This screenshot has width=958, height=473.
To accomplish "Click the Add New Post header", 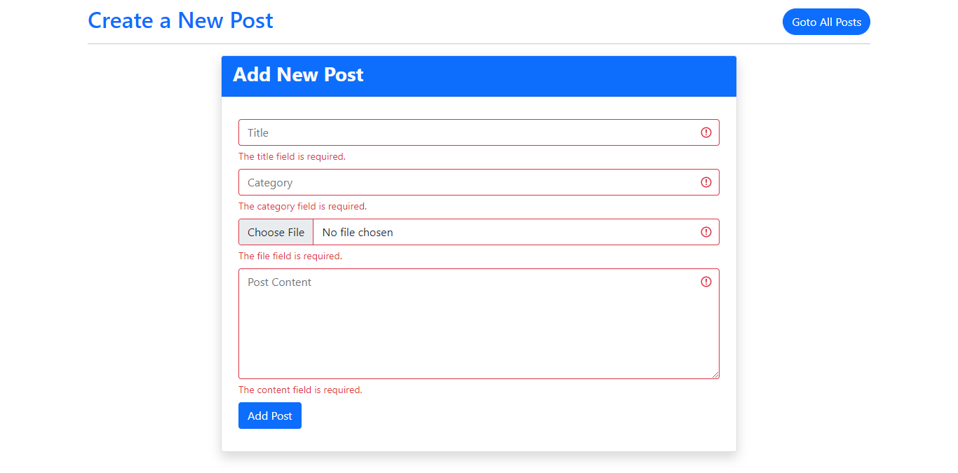I will 298,74.
